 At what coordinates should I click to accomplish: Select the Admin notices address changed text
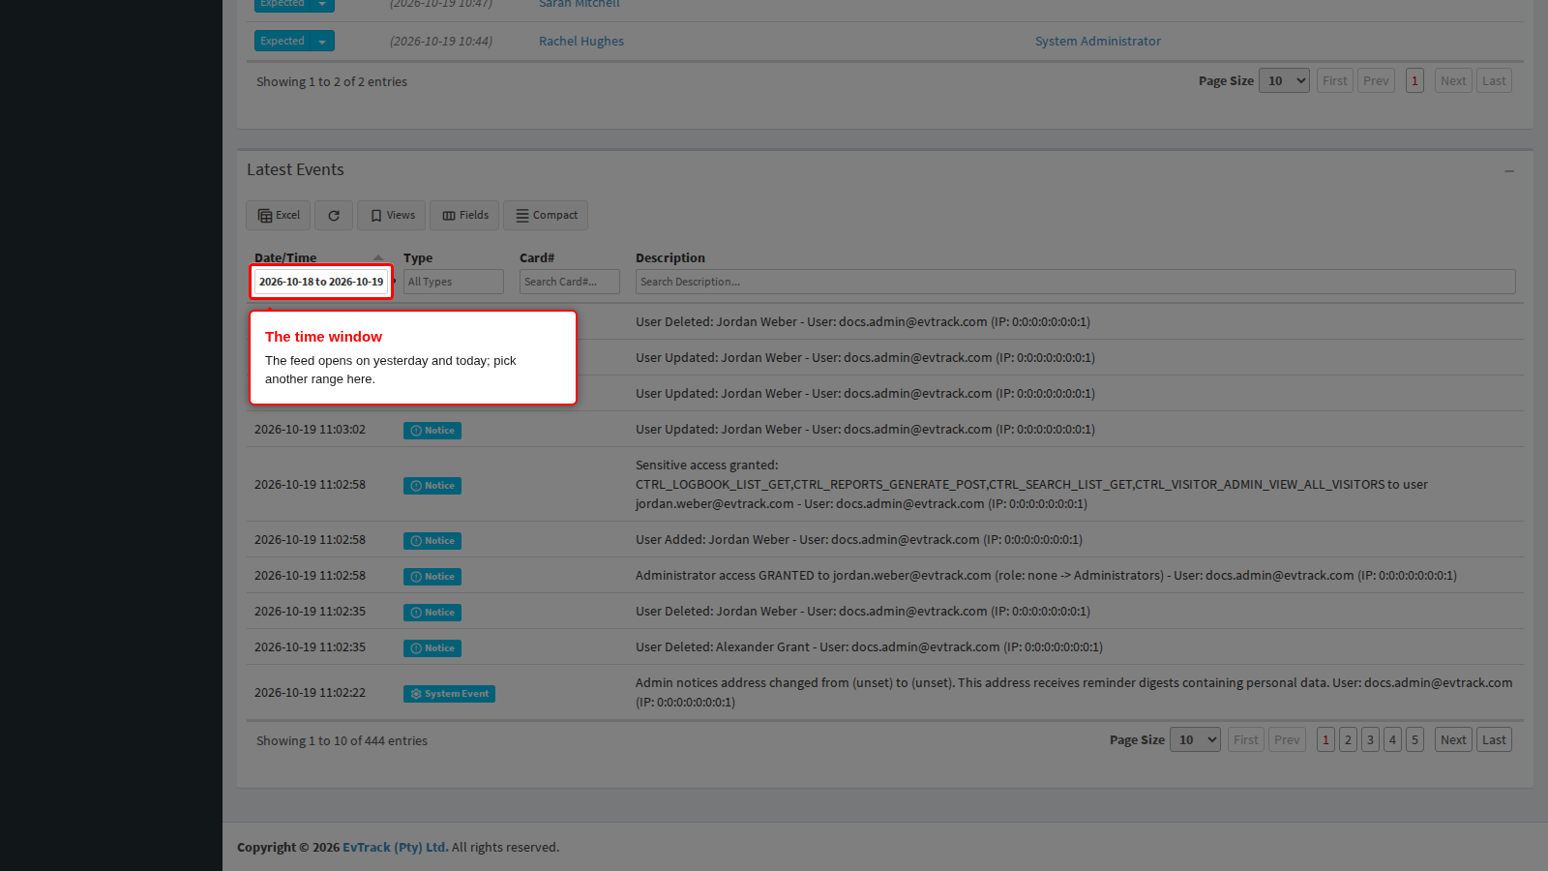pyautogui.click(x=1074, y=693)
